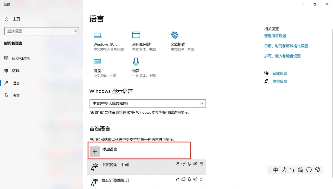This screenshot has width=333, height=189.
Task: Select the 西班牙语(西班牙) language entry
Action: 146,182
